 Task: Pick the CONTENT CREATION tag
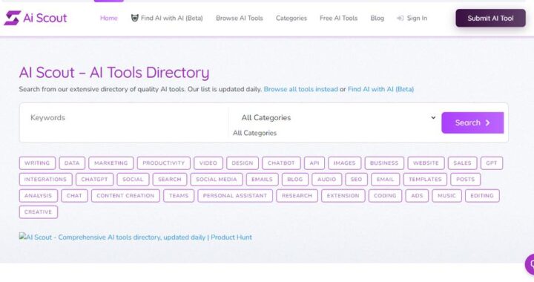(125, 196)
